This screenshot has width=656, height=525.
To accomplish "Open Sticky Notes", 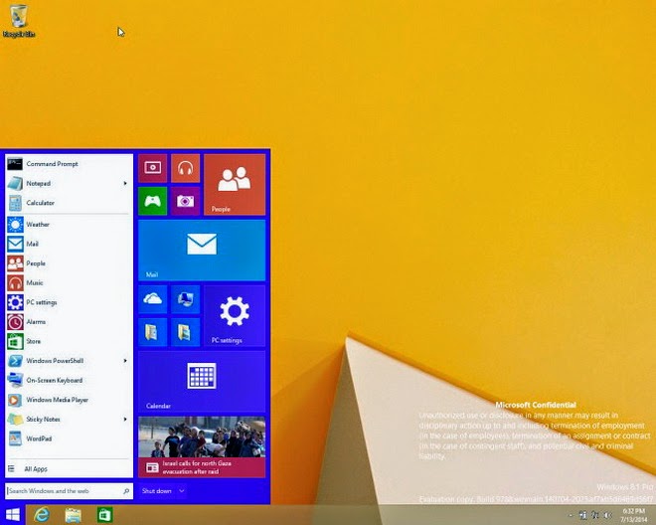I will (69, 419).
